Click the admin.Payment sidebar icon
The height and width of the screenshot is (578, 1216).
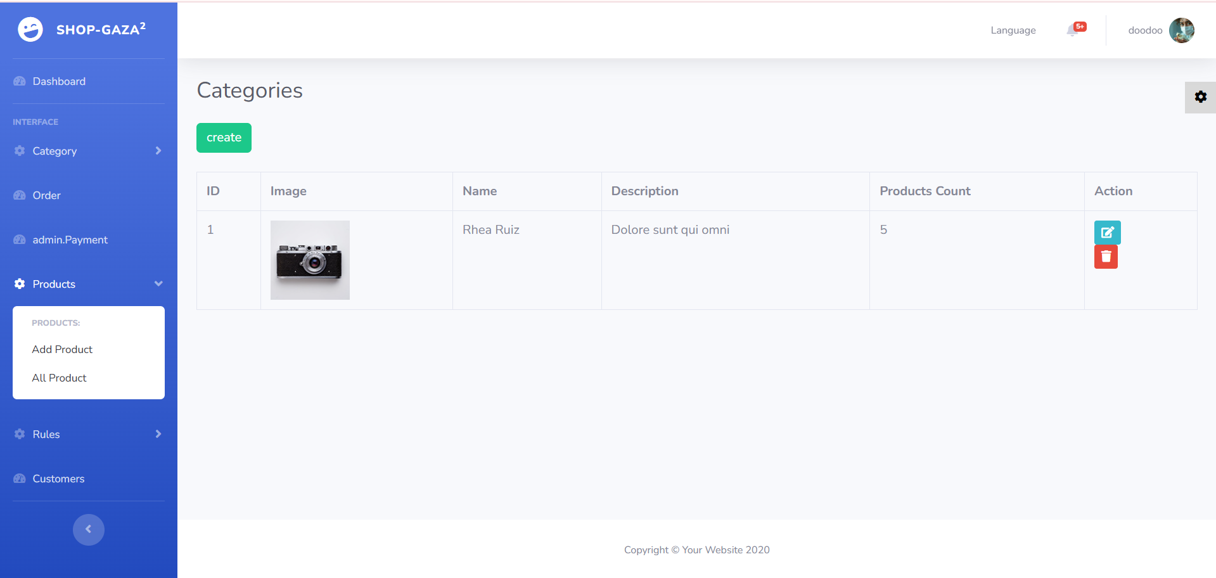(x=20, y=240)
